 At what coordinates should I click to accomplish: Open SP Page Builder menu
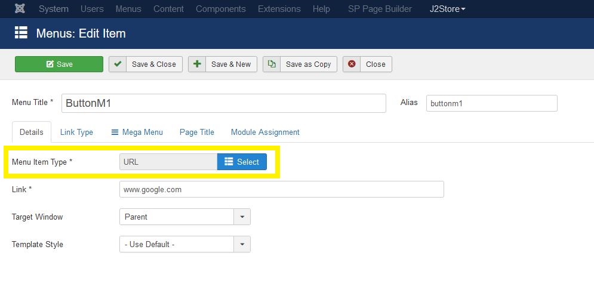pyautogui.click(x=380, y=9)
